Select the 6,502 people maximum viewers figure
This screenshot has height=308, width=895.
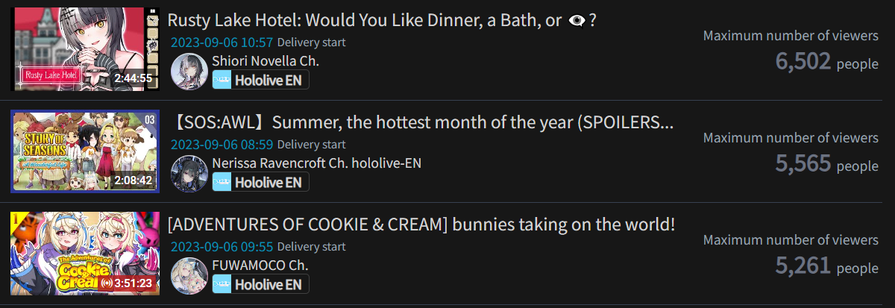[x=827, y=62]
